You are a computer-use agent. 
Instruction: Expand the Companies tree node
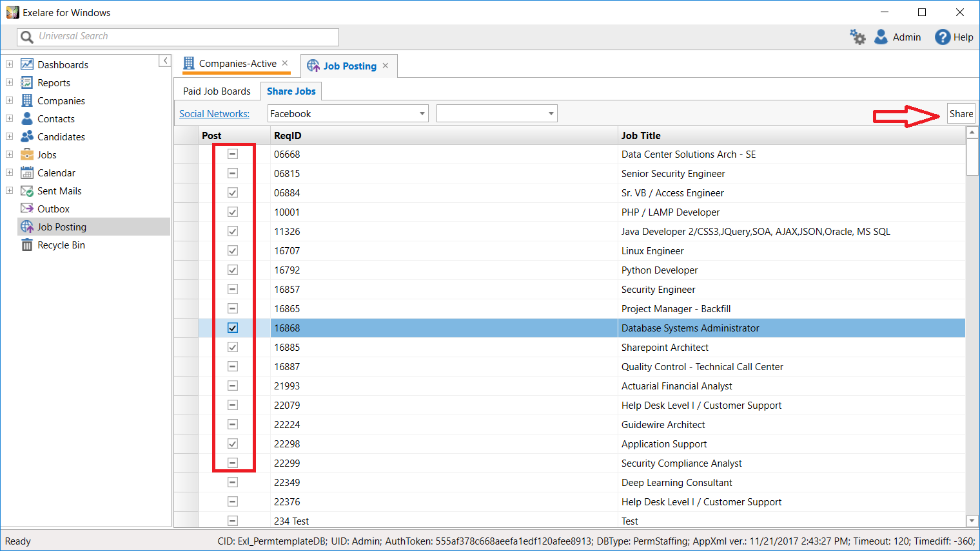point(9,100)
